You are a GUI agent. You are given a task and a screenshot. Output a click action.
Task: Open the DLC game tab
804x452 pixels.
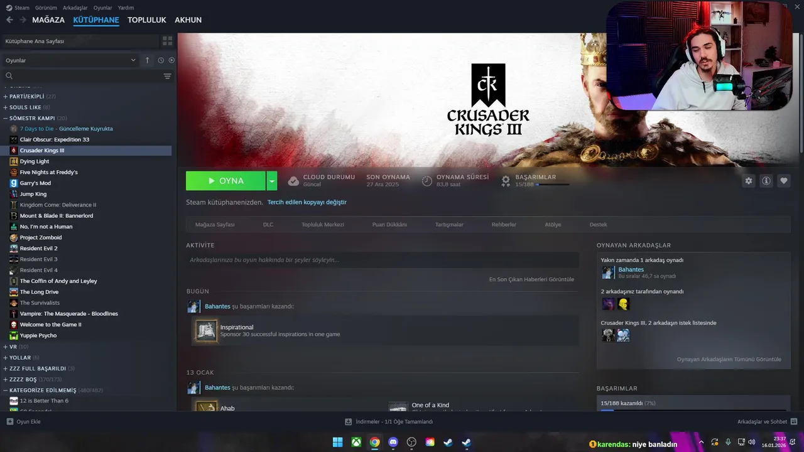(268, 225)
